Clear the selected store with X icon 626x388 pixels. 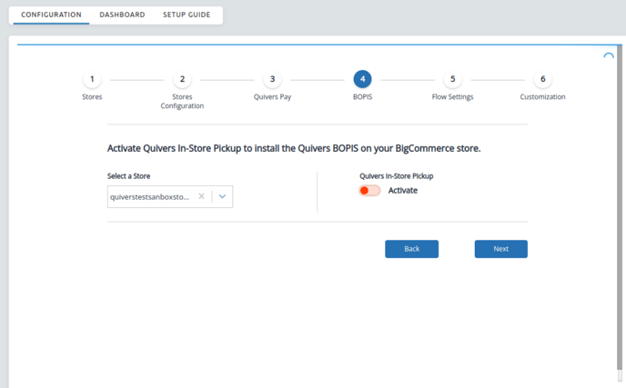(202, 196)
